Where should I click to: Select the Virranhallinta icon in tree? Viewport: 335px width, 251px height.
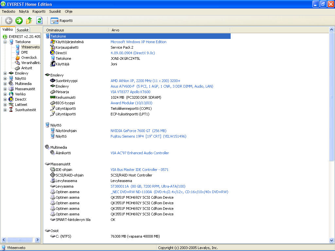click(x=18, y=63)
